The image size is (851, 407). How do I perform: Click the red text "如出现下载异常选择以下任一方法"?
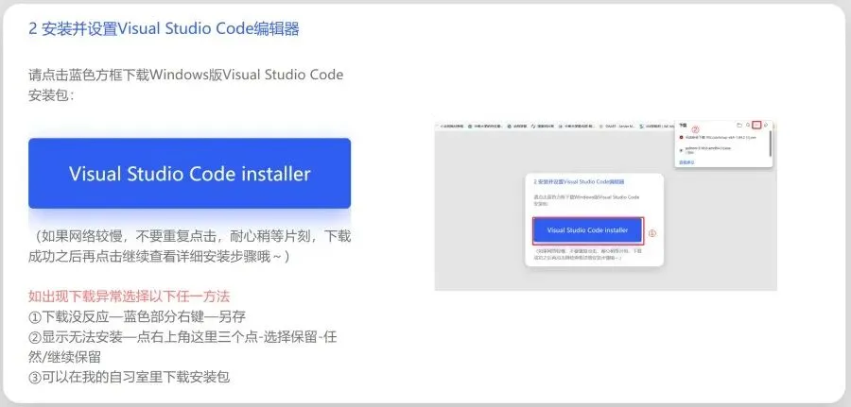(x=130, y=296)
